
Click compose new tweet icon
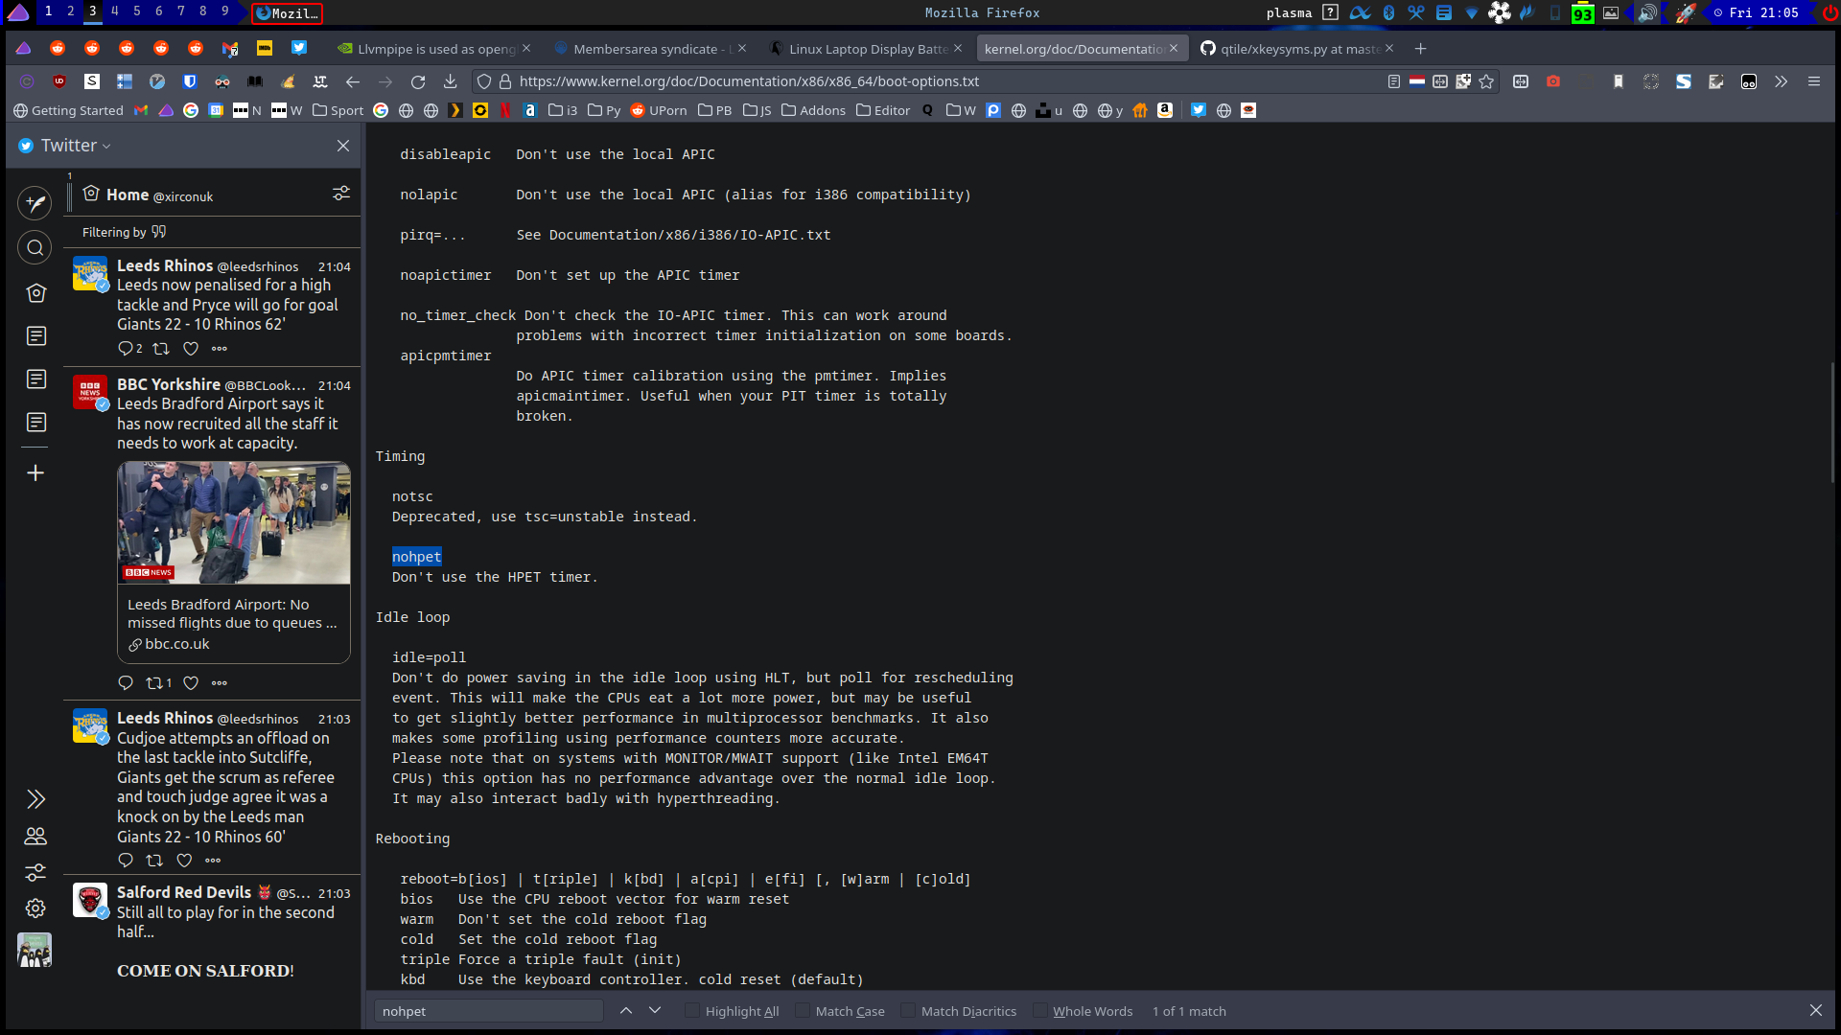(35, 203)
